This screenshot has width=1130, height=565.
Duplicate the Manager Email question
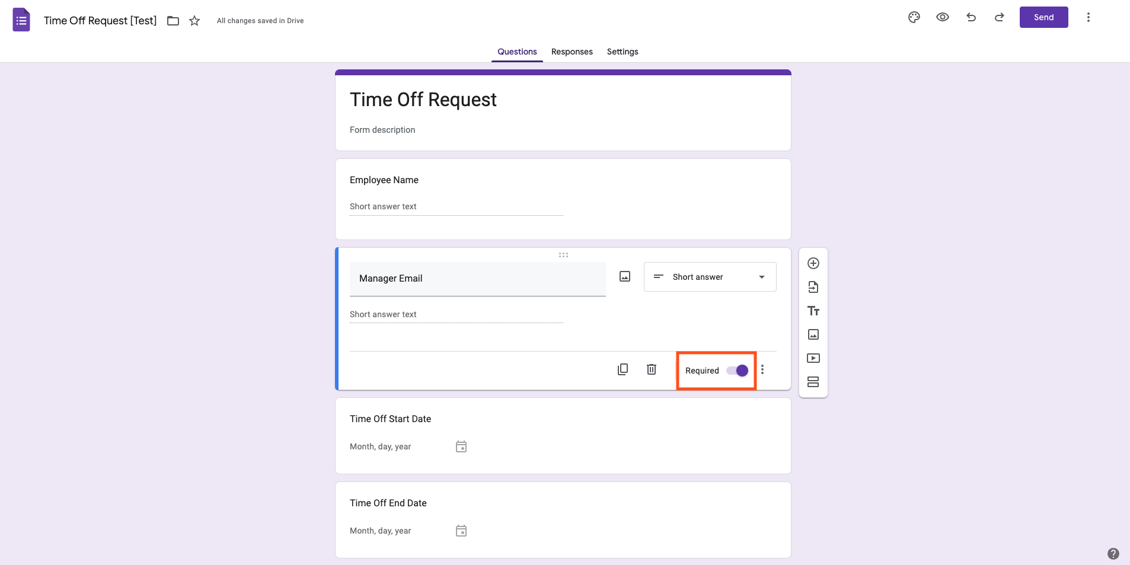[623, 369]
